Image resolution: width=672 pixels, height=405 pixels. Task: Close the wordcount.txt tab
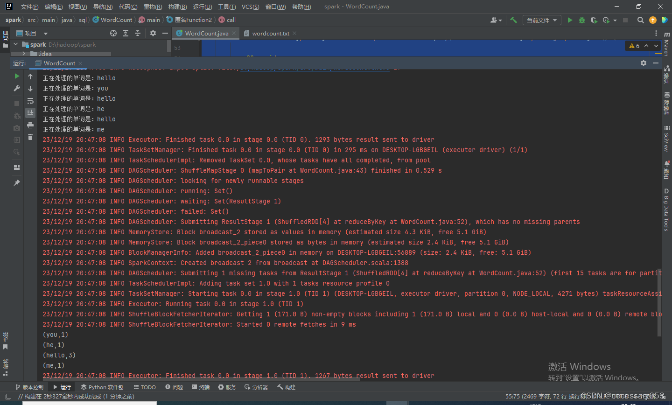tap(294, 33)
